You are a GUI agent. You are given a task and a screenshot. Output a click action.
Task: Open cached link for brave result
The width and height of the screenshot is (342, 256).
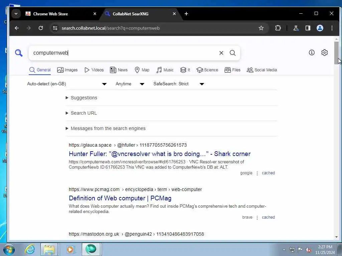tap(268, 217)
